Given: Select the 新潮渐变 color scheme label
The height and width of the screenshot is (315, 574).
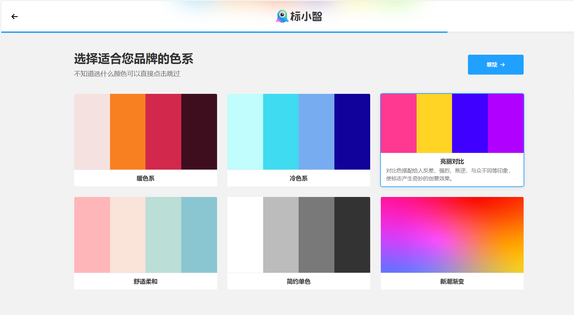Looking at the screenshot, I should click(452, 282).
